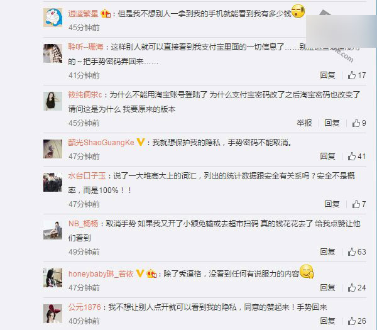Screen dimensions: 377x330
Task: Reply to 公元1876's comment
Action: coord(327,321)
